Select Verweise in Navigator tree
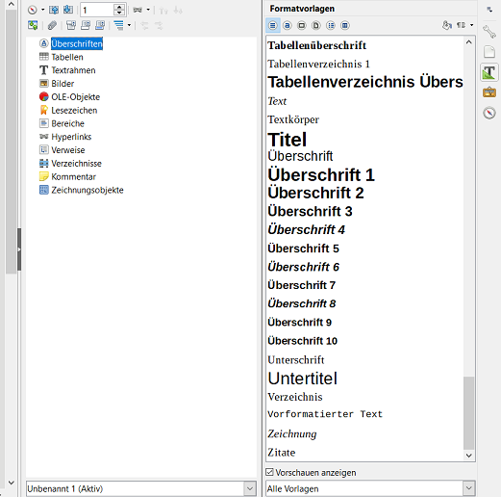 68,150
